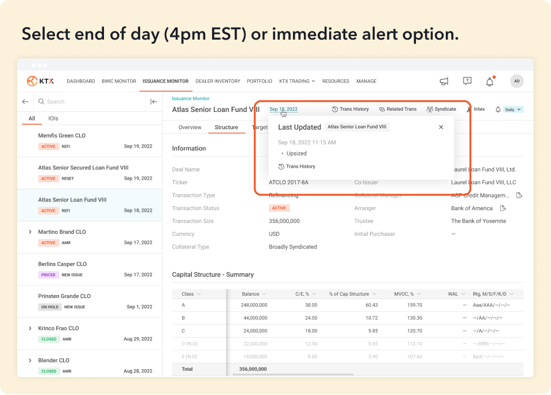Go to Dealer Inventory
This screenshot has height=395, width=551.
pyautogui.click(x=218, y=81)
